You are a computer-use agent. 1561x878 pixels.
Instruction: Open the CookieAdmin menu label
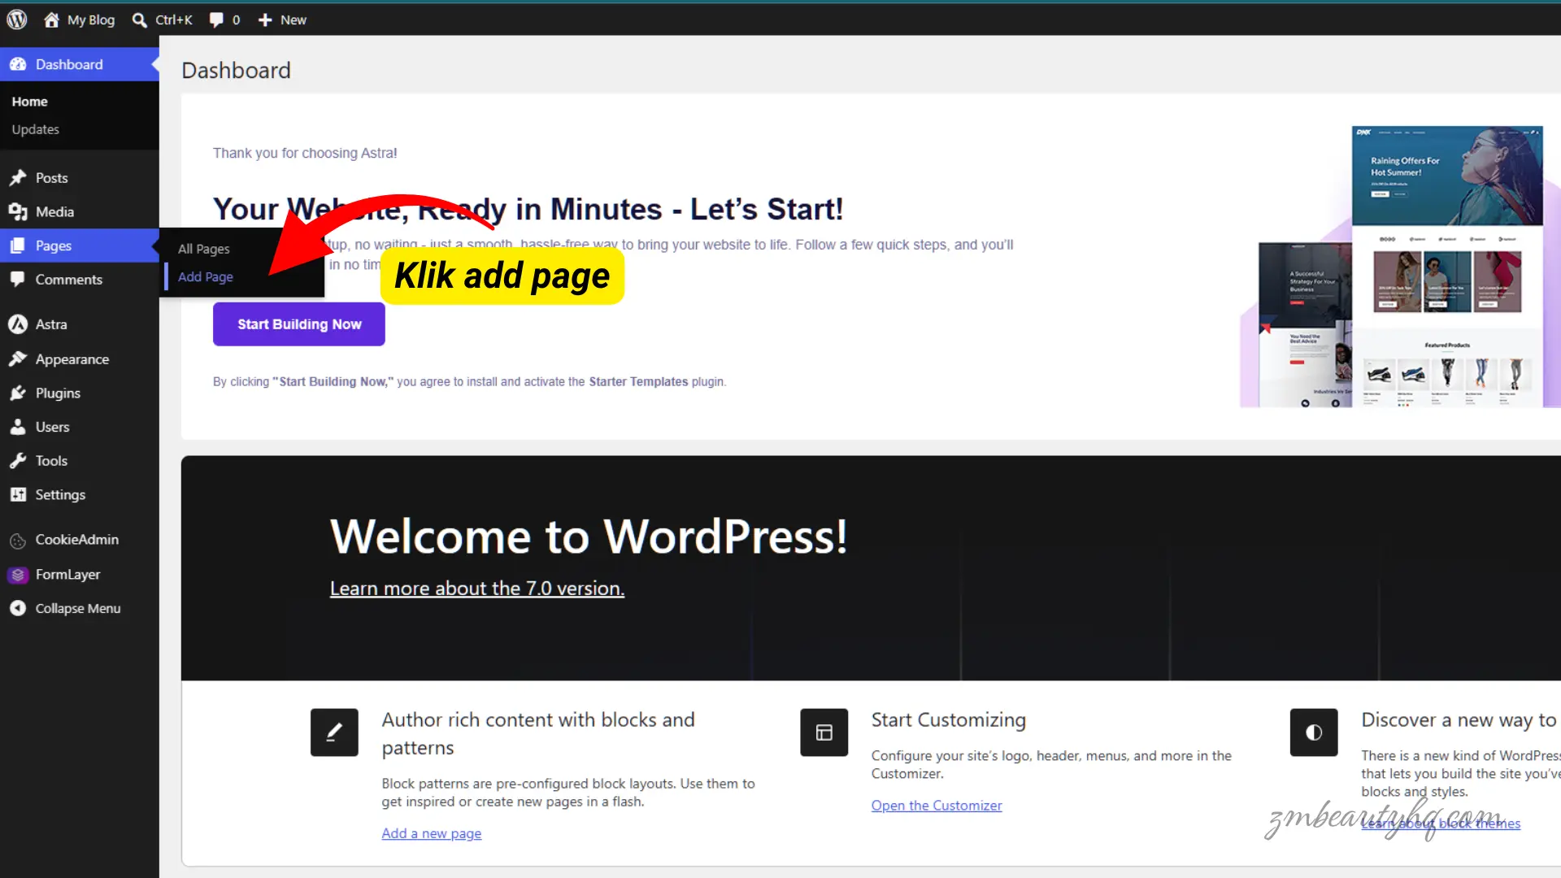tap(77, 540)
